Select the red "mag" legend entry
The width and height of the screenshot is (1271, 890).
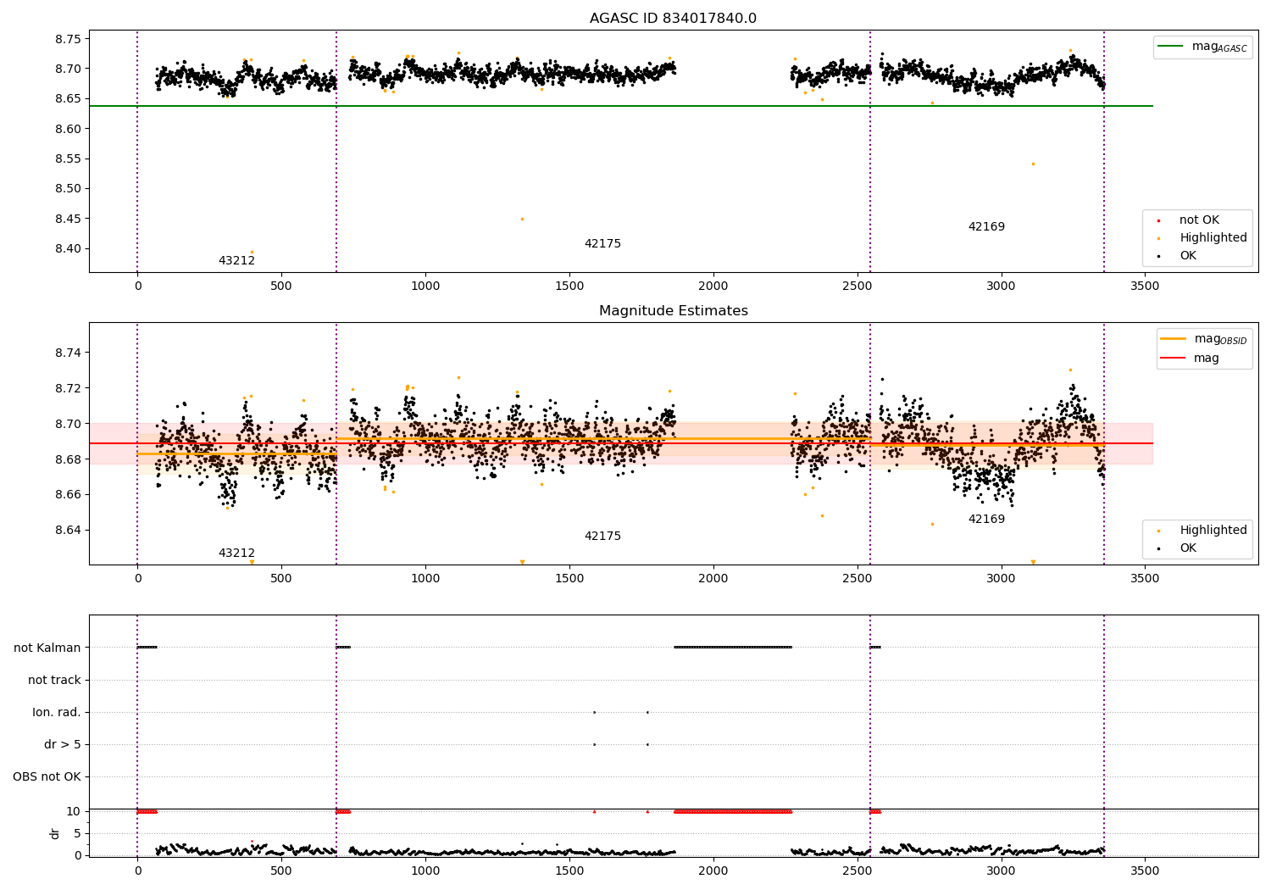coord(1191,358)
